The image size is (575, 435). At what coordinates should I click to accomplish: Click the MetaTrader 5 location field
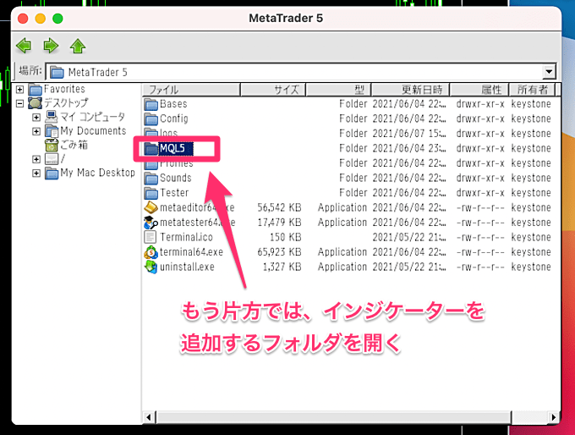click(x=301, y=72)
